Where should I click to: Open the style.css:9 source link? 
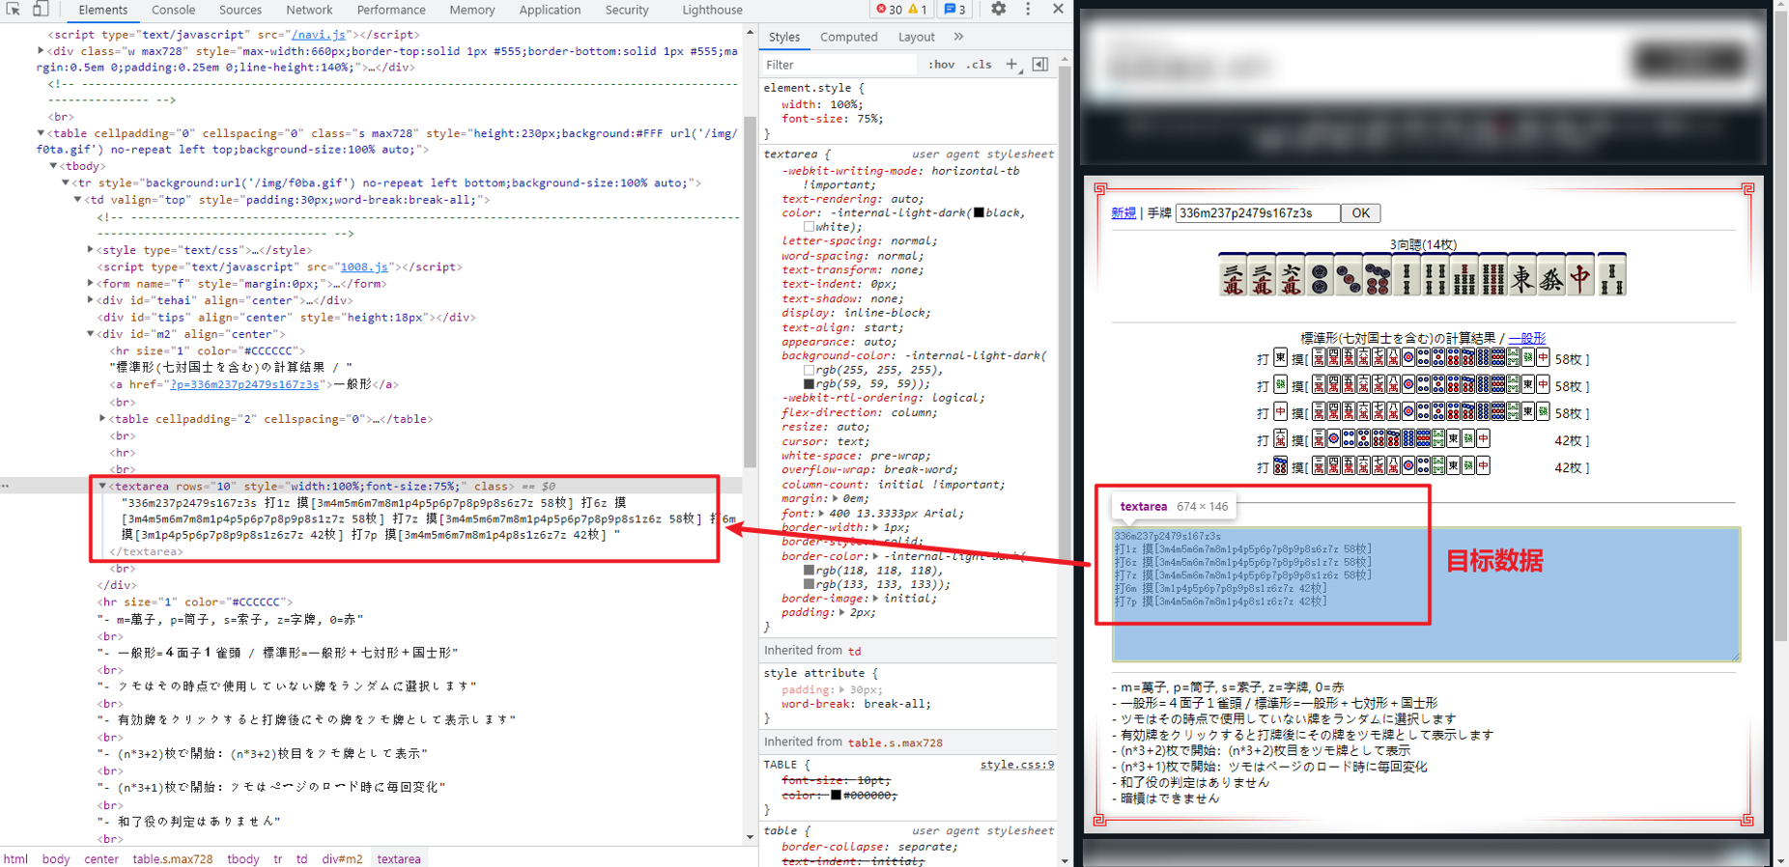1017,765
